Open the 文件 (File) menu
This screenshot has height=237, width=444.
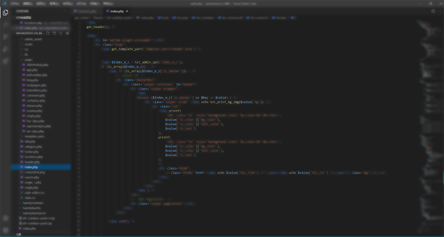pos(14,4)
